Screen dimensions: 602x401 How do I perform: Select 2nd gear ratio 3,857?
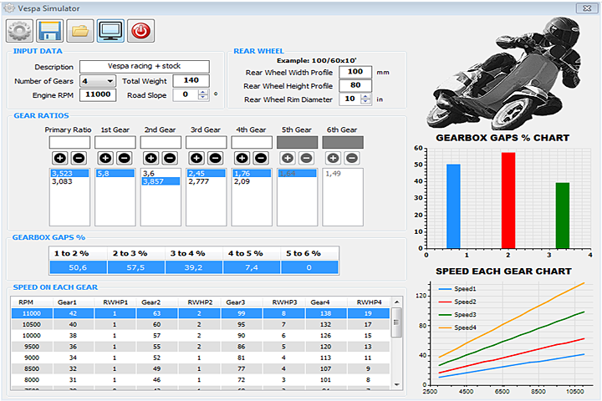tap(161, 181)
